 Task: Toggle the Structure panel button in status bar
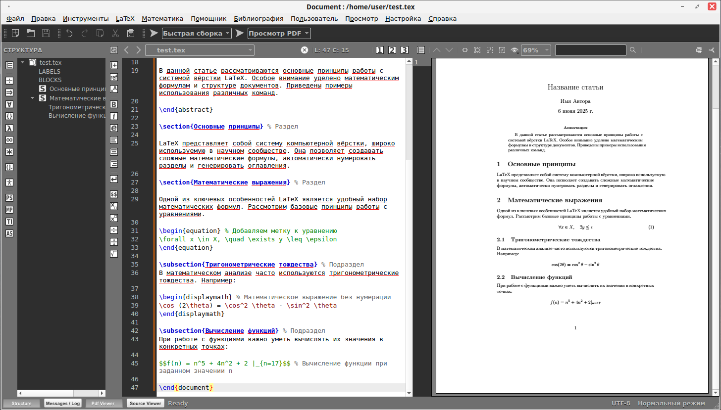22,403
